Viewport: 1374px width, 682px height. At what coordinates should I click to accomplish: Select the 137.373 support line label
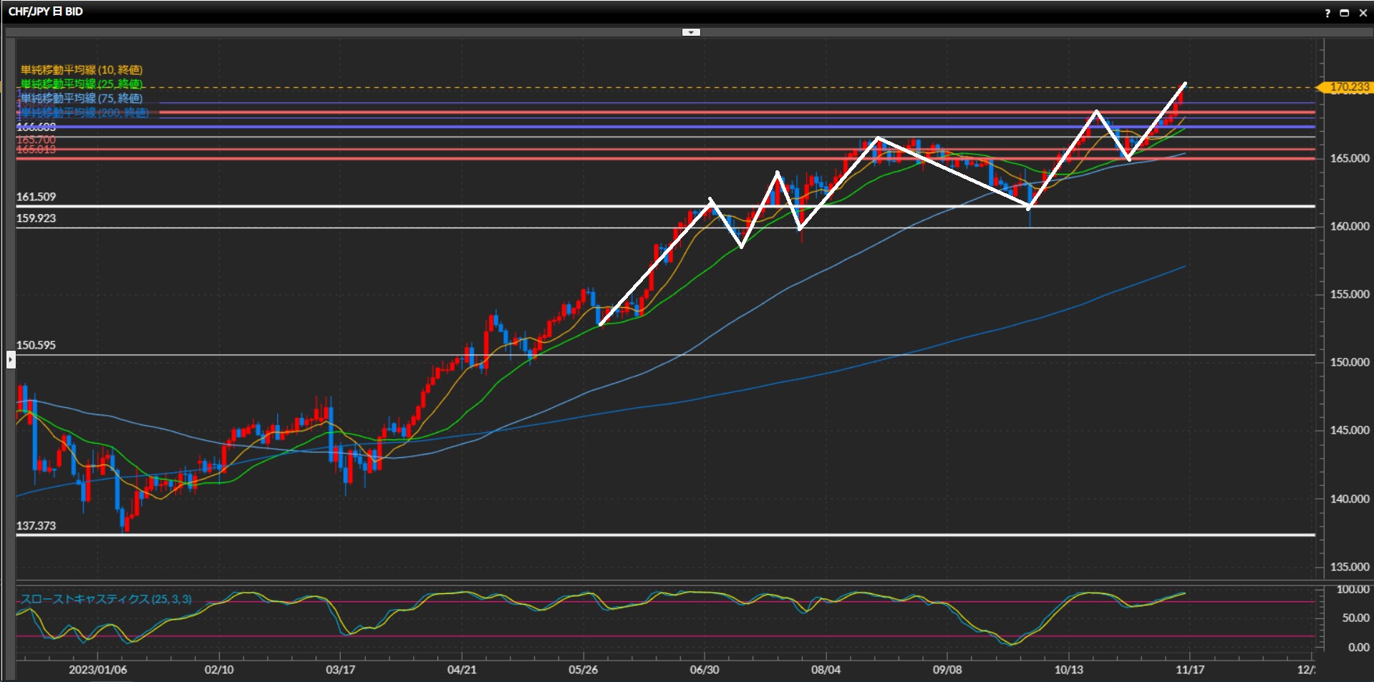pyautogui.click(x=36, y=526)
